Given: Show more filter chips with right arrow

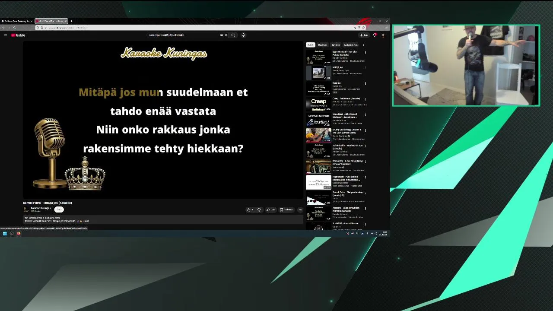Looking at the screenshot, I should point(363,45).
